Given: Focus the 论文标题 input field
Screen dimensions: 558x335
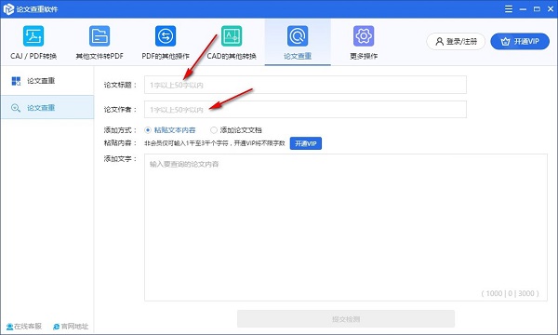Looking at the screenshot, I should [305, 85].
